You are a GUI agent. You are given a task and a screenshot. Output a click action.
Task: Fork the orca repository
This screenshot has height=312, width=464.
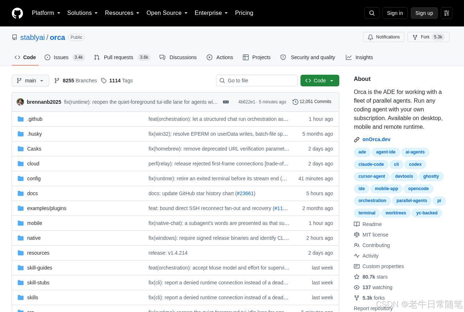click(428, 37)
